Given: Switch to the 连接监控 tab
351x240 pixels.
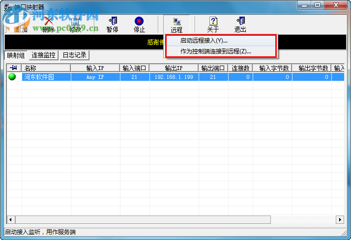Looking at the screenshot, I should 43,55.
